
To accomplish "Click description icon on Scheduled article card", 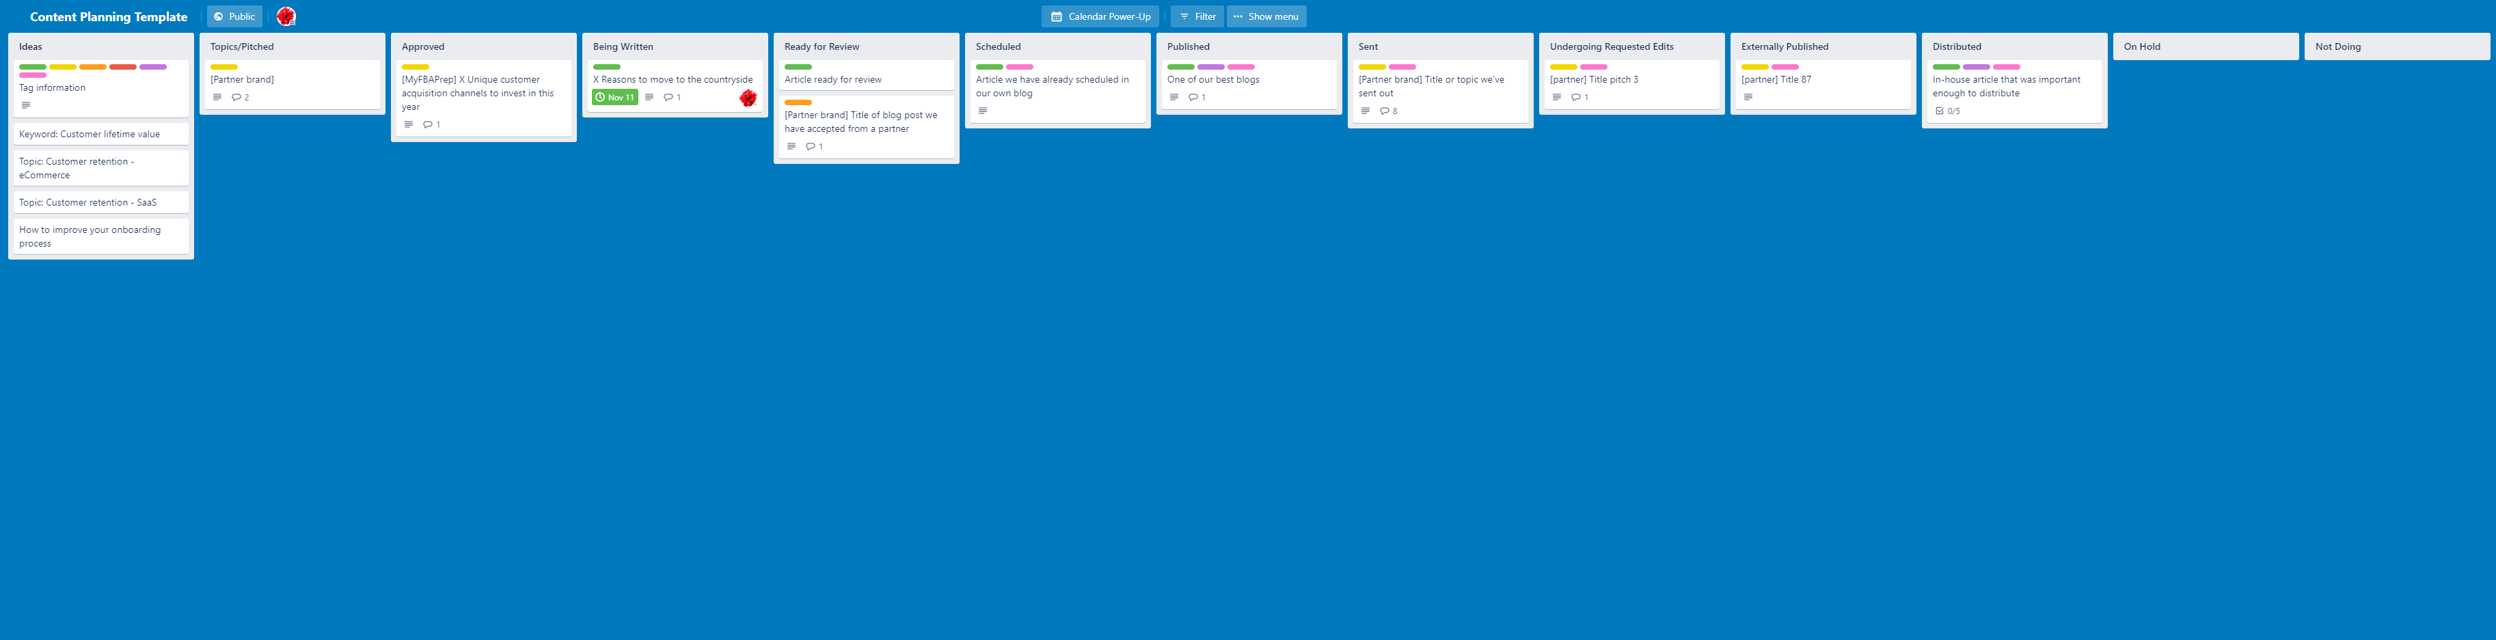I will tap(983, 111).
